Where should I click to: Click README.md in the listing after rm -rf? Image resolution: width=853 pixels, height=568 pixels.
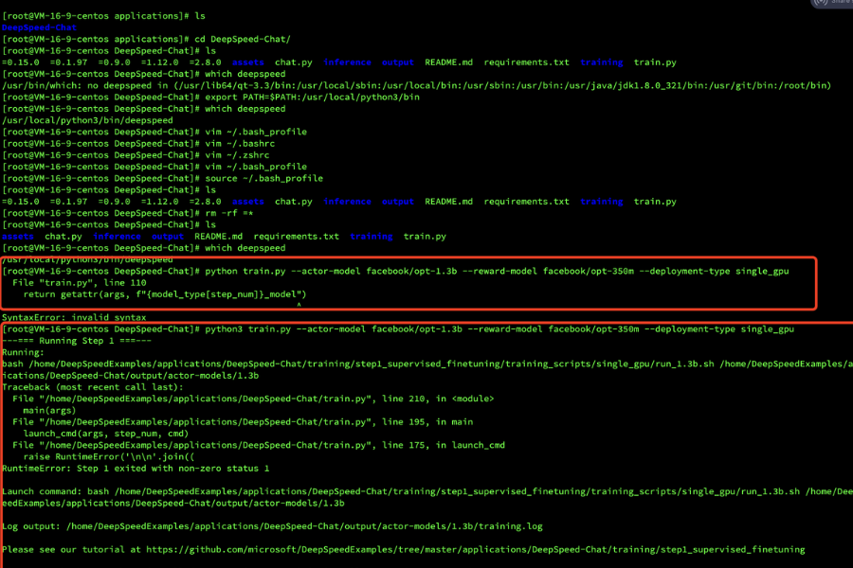(218, 237)
